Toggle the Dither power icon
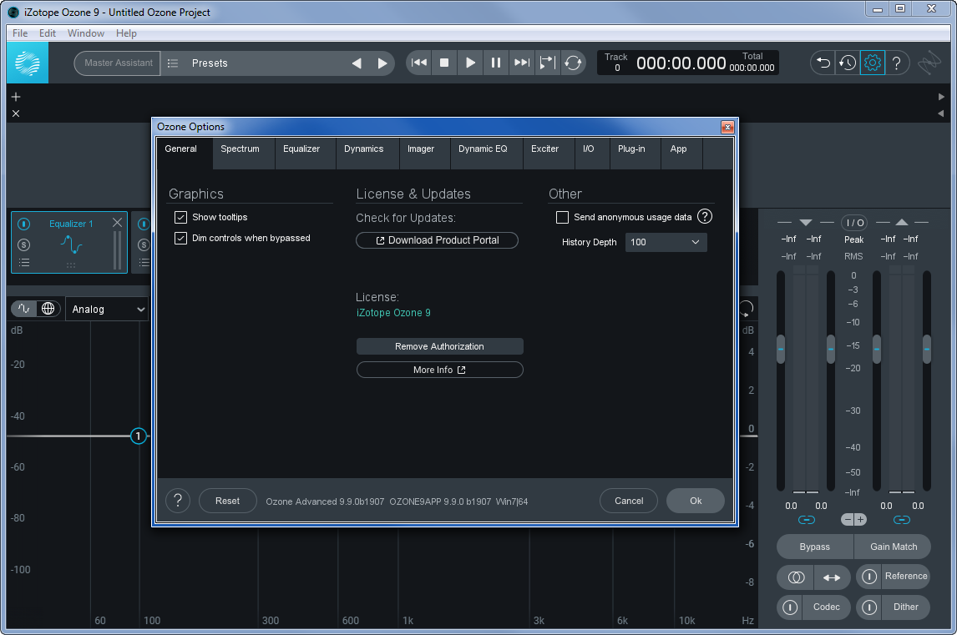Viewport: 957px width, 635px height. click(869, 607)
